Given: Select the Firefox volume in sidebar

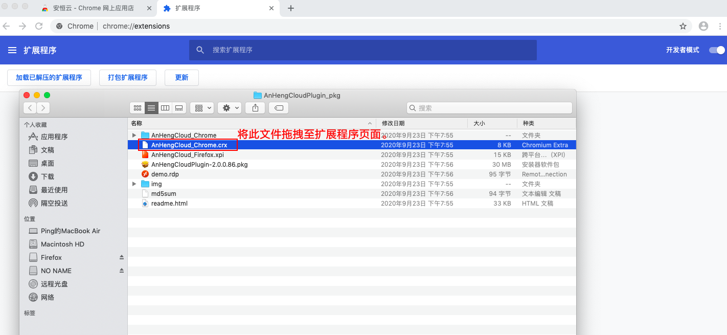Looking at the screenshot, I should click(51, 257).
